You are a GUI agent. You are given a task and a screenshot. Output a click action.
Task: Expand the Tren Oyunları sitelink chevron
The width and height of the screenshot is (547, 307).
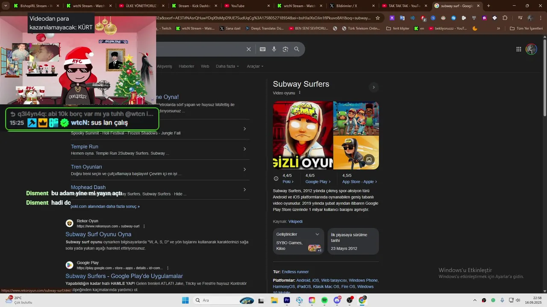[245, 169]
